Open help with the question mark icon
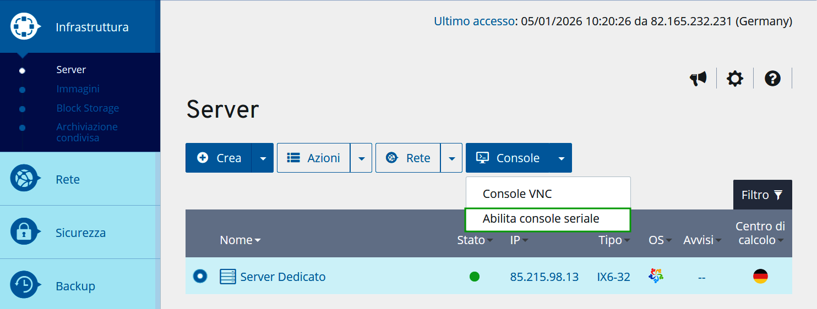This screenshot has width=817, height=309. point(772,79)
